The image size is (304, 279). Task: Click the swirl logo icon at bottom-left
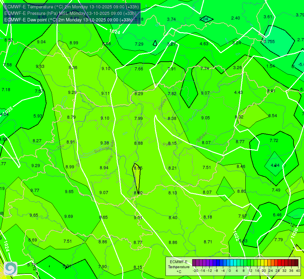coord(11,268)
